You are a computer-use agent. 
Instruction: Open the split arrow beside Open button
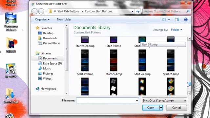coord(161,108)
